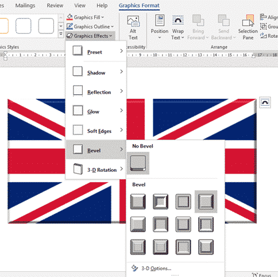Select the Graphics Format tab
This screenshot has width=278, height=277.
click(139, 6)
